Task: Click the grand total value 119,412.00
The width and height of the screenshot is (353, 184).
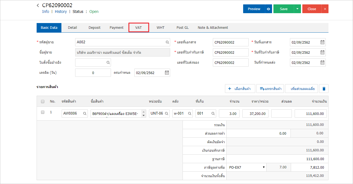Action: point(315,176)
